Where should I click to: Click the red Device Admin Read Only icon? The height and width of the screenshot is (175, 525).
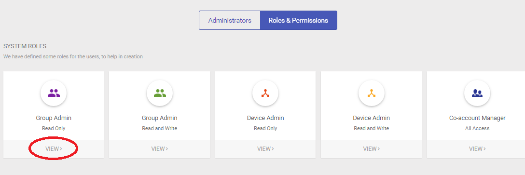[265, 94]
